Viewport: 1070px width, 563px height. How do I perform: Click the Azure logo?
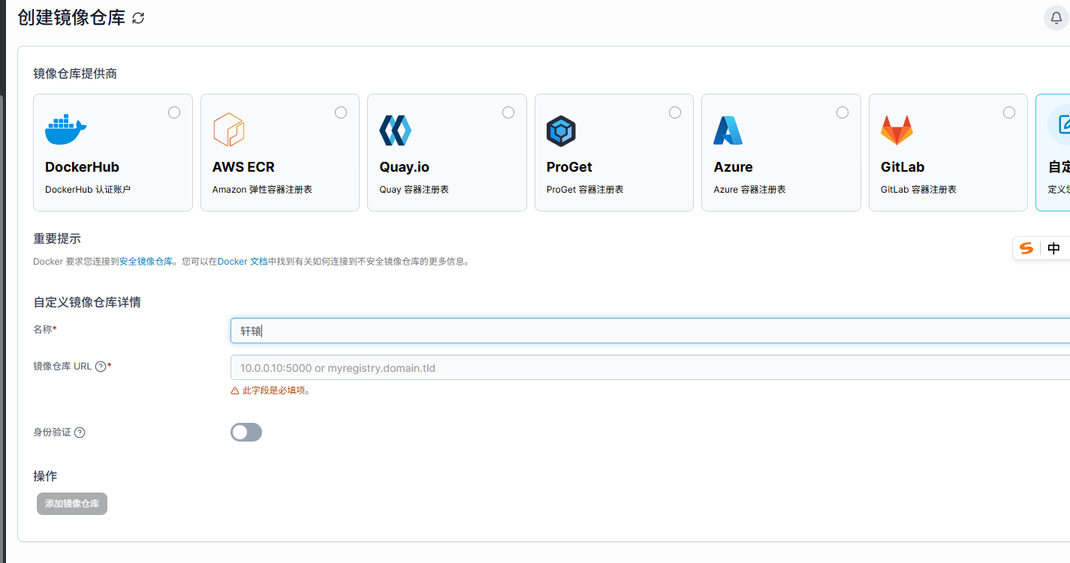pyautogui.click(x=728, y=130)
